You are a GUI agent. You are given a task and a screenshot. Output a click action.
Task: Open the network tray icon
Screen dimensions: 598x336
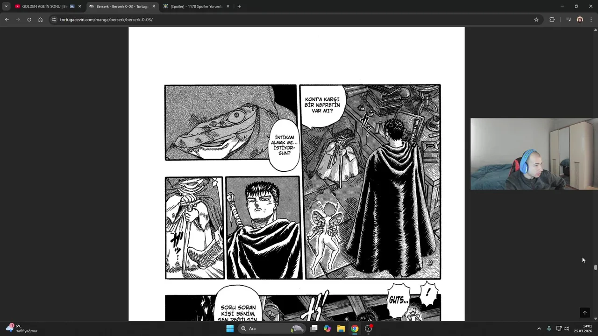click(x=559, y=329)
